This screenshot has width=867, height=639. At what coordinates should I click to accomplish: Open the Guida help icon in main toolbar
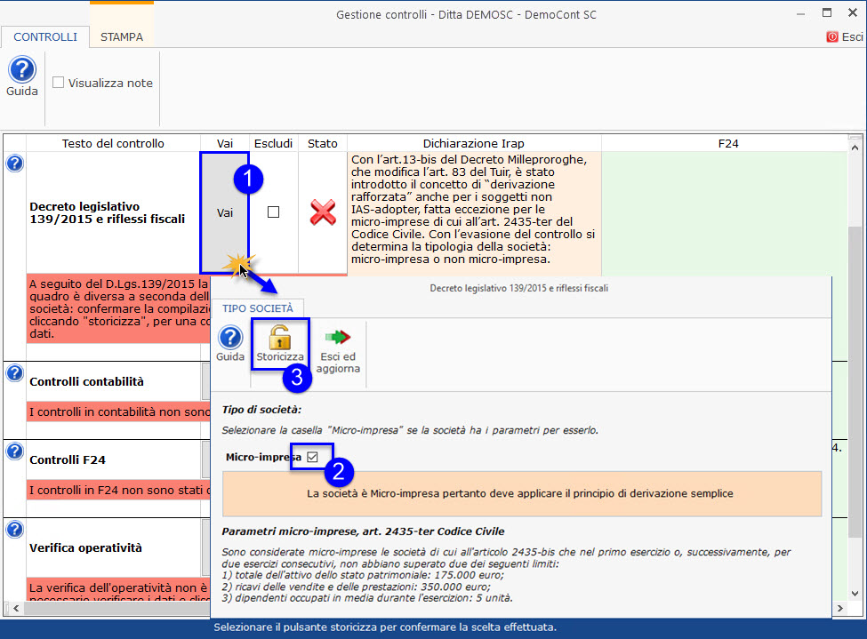click(x=22, y=69)
